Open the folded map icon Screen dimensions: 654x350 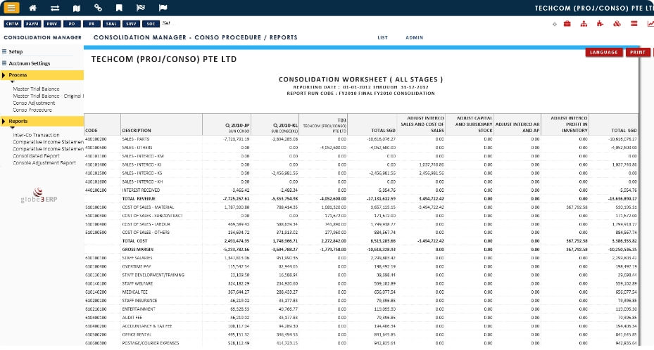76,8
